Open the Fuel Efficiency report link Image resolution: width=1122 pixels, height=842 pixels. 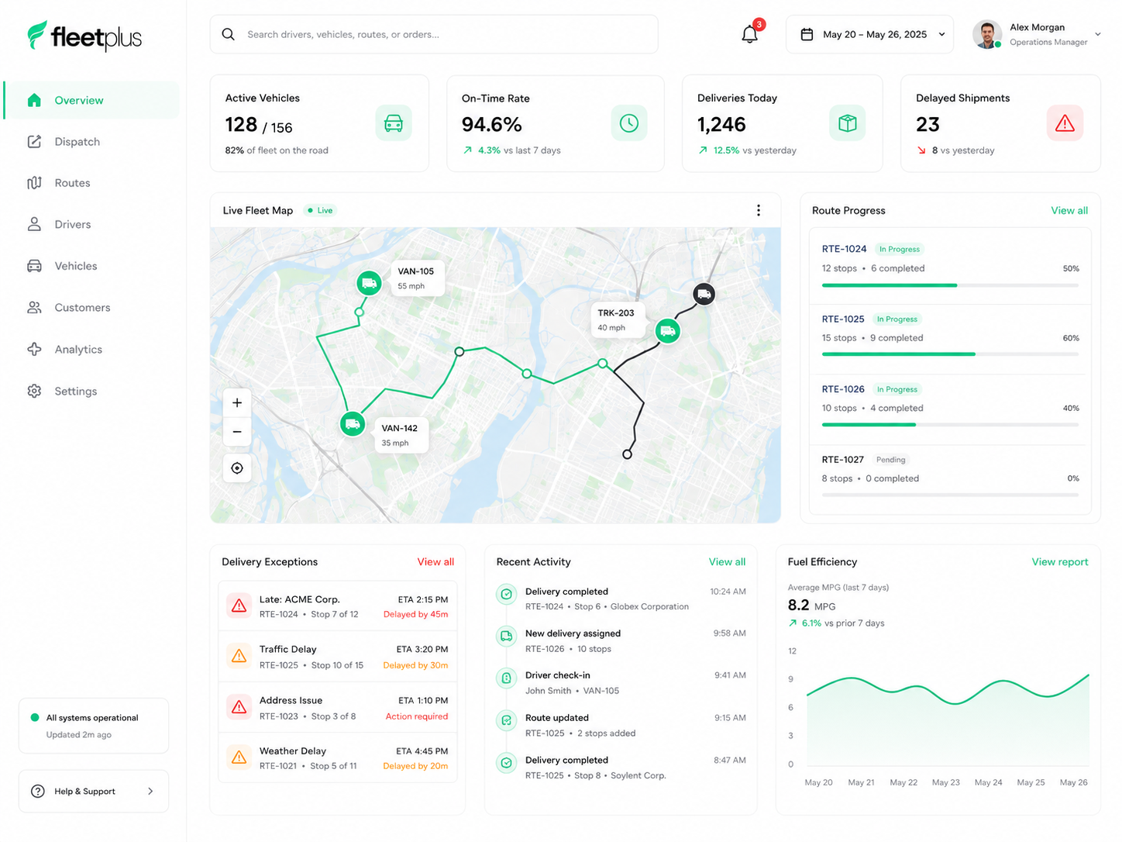click(x=1059, y=562)
